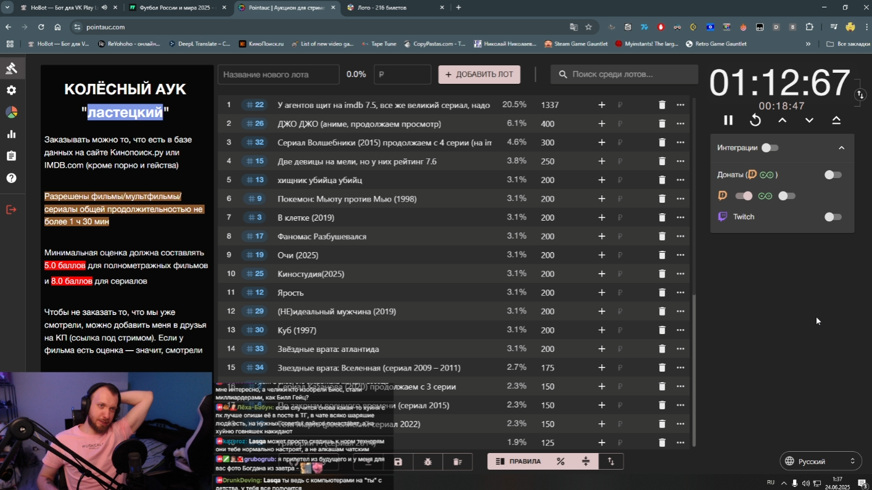
Task: Switch to Лото - 216 билетов tab
Action: pyautogui.click(x=395, y=7)
